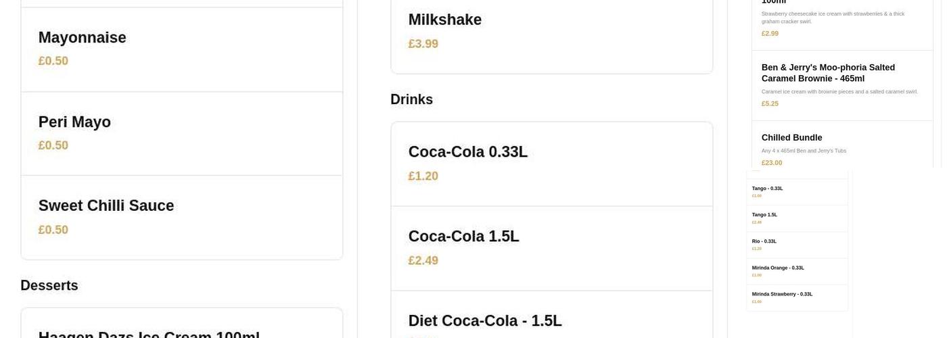
Task: Select the Tango 0.33L drink
Action: pos(797,192)
